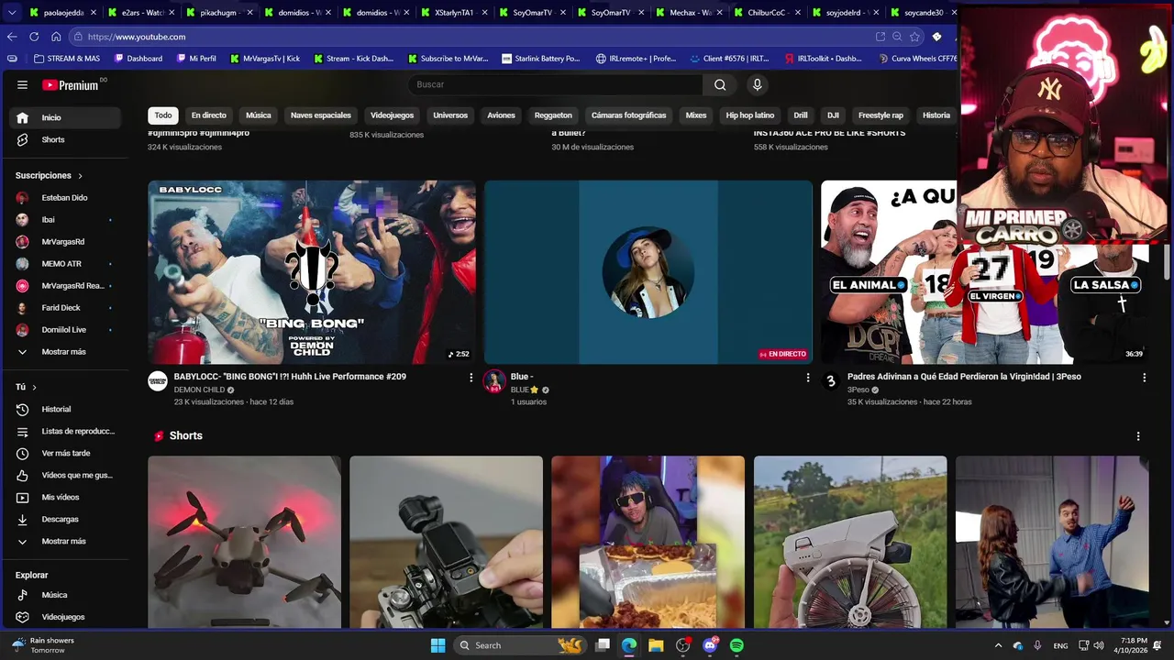Open Ver más tarde list
Screen dimensions: 1174x660
pyautogui.click(x=65, y=453)
